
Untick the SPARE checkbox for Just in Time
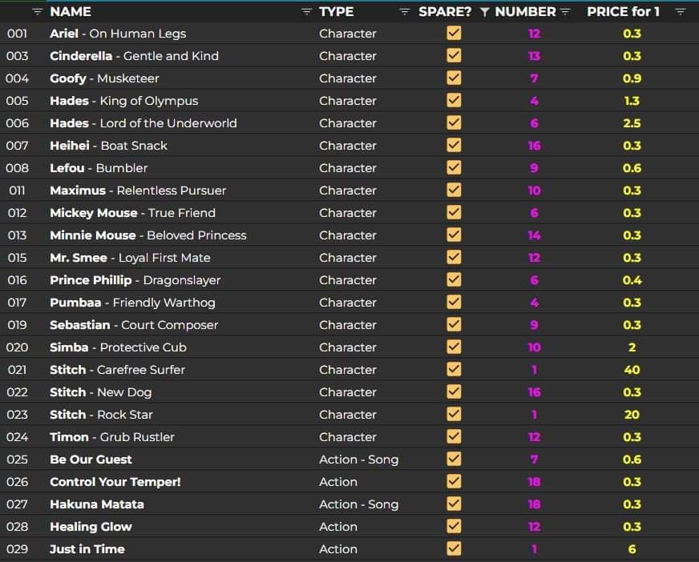coord(454,549)
